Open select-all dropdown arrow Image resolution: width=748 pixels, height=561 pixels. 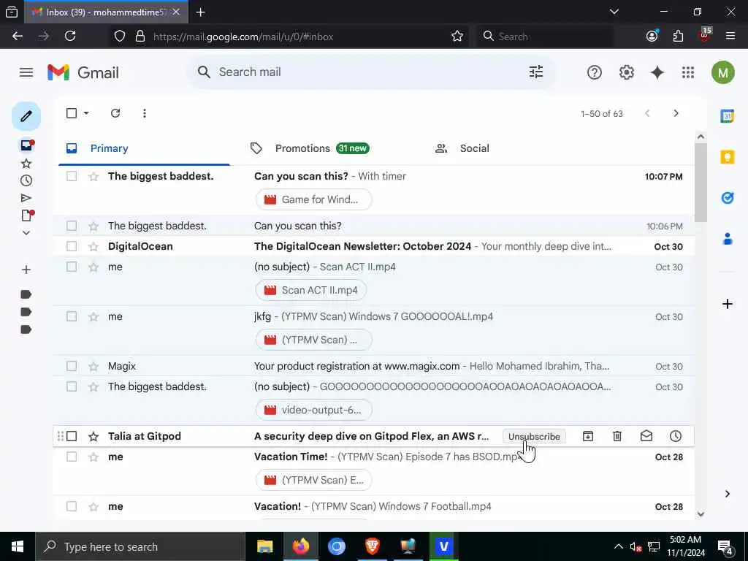pos(86,113)
